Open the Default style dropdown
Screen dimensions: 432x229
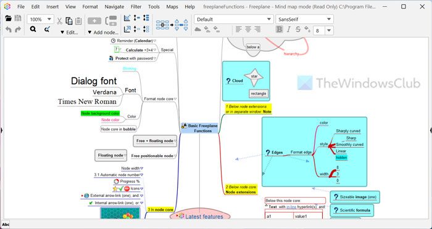tap(269, 19)
